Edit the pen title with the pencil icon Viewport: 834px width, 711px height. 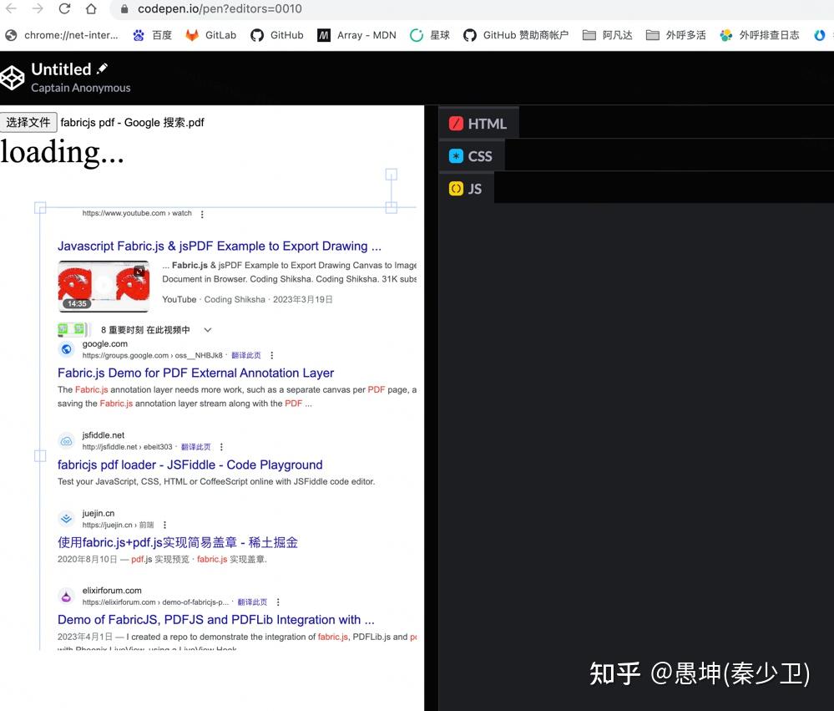click(102, 69)
